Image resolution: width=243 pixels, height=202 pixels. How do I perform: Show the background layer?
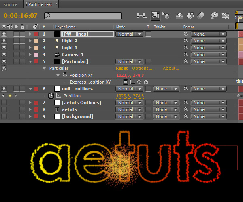tap(4, 116)
